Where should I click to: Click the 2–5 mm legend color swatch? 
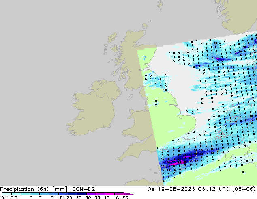point(35,194)
